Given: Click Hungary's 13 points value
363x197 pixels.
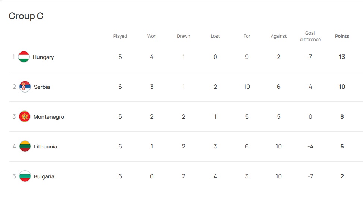Looking at the screenshot, I should [342, 57].
